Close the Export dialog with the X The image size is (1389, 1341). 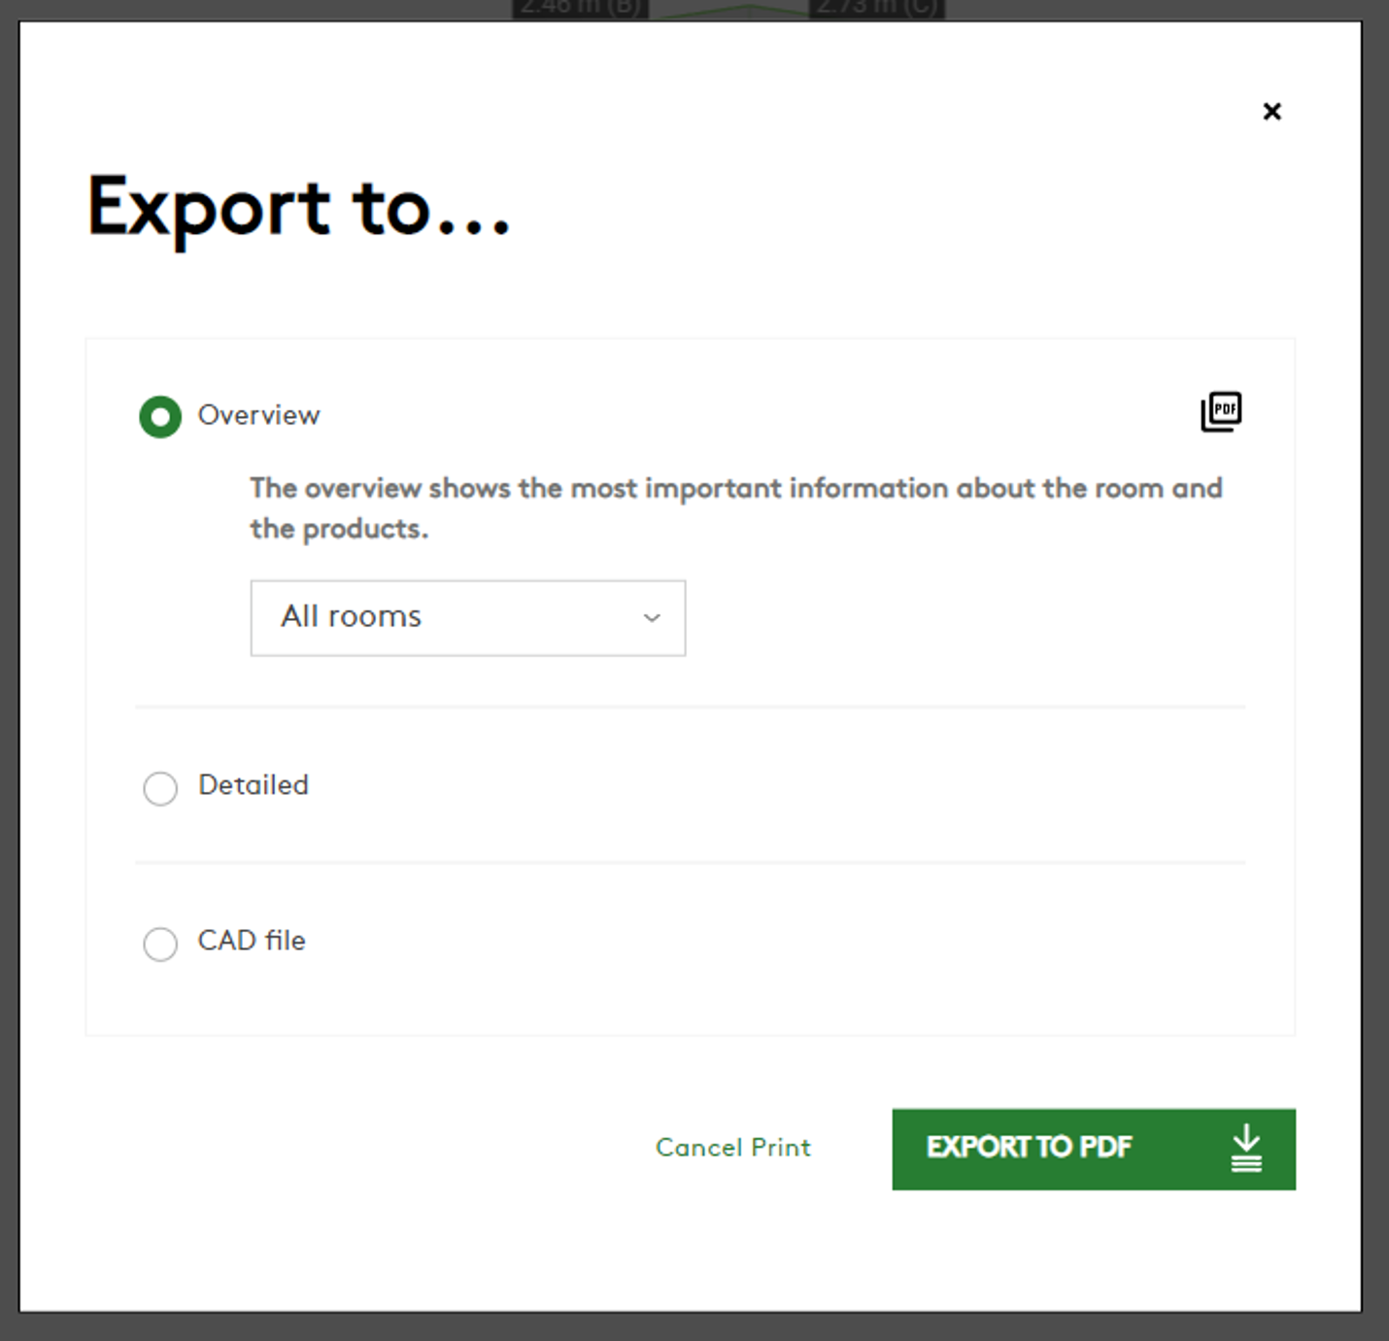point(1271,112)
